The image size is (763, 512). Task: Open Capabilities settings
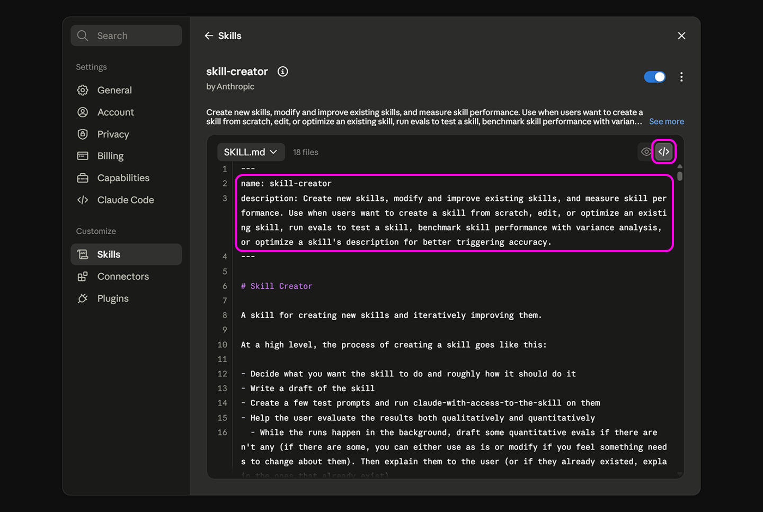click(x=126, y=178)
